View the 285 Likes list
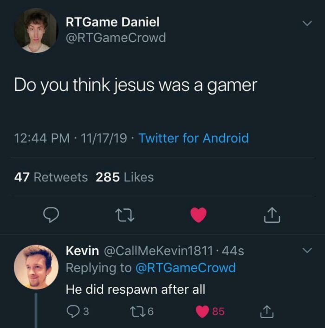Screen dimensions: 325x328 click(124, 177)
